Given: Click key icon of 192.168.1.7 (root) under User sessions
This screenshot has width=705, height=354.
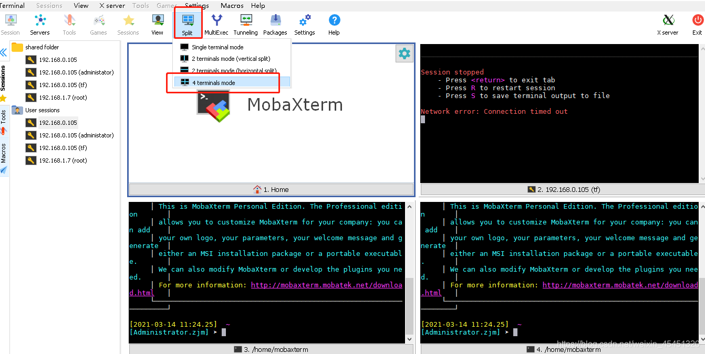Looking at the screenshot, I should [30, 160].
